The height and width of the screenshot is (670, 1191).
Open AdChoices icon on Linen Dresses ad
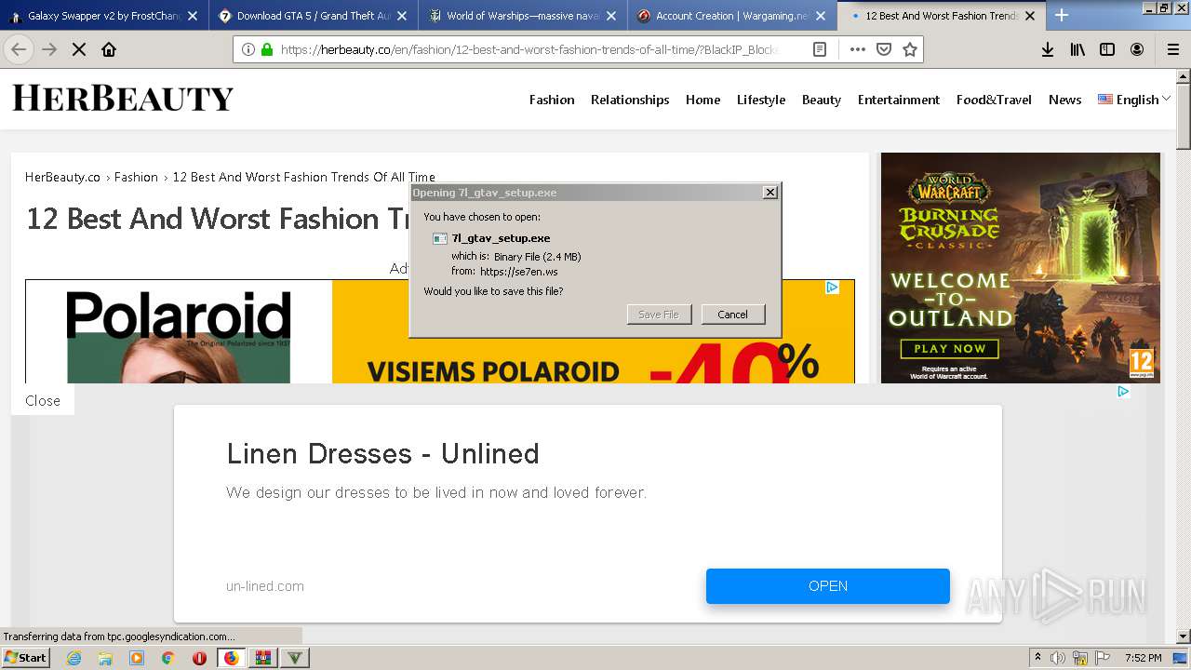click(1123, 392)
